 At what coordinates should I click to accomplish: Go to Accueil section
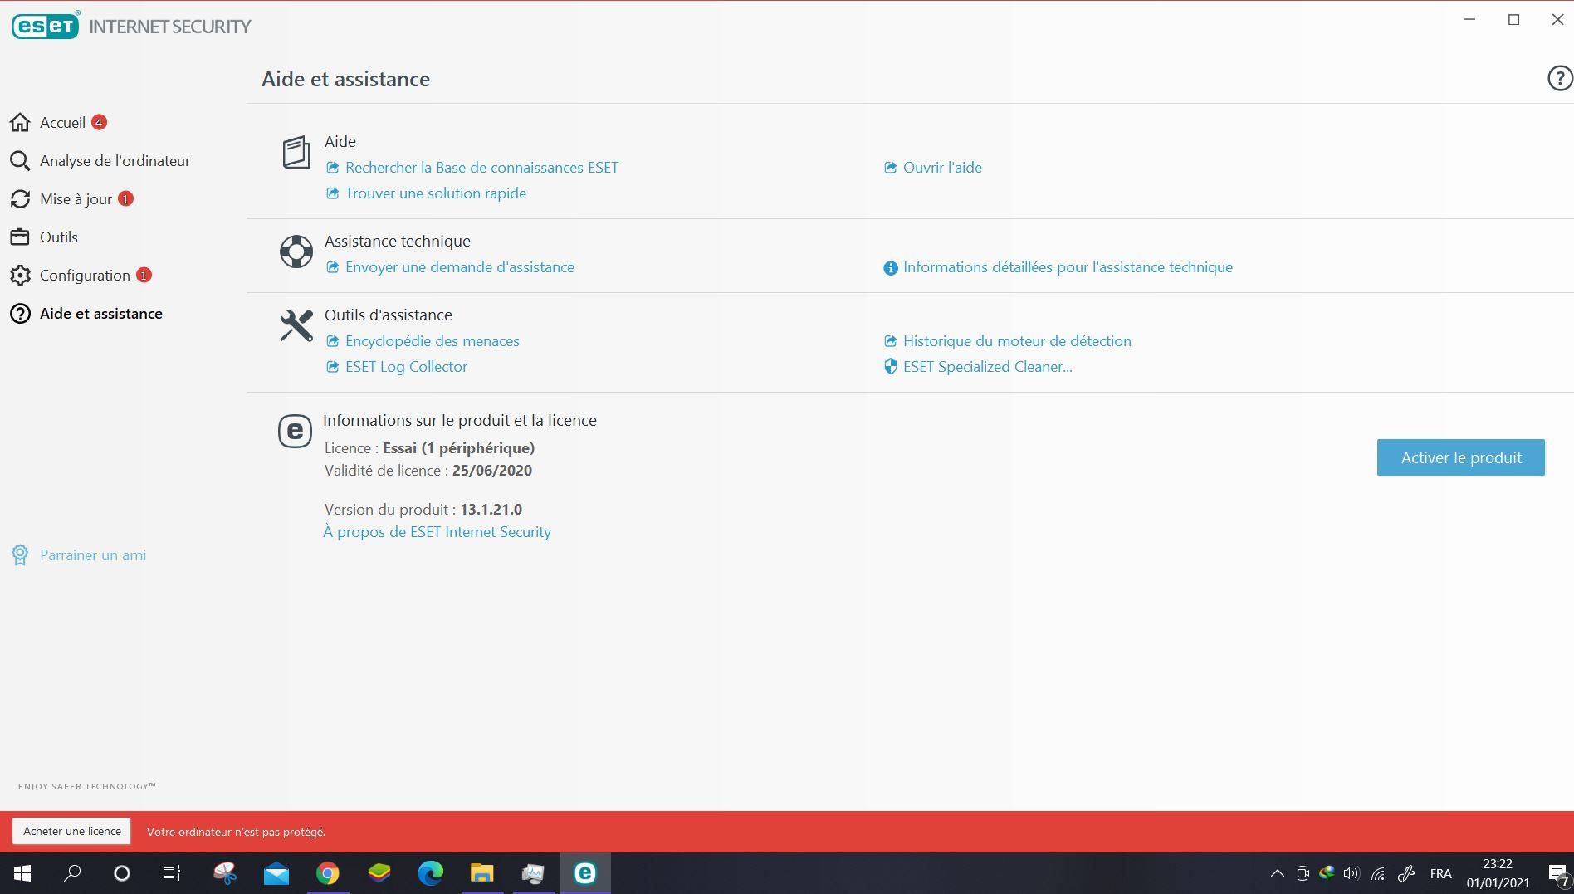(x=62, y=123)
